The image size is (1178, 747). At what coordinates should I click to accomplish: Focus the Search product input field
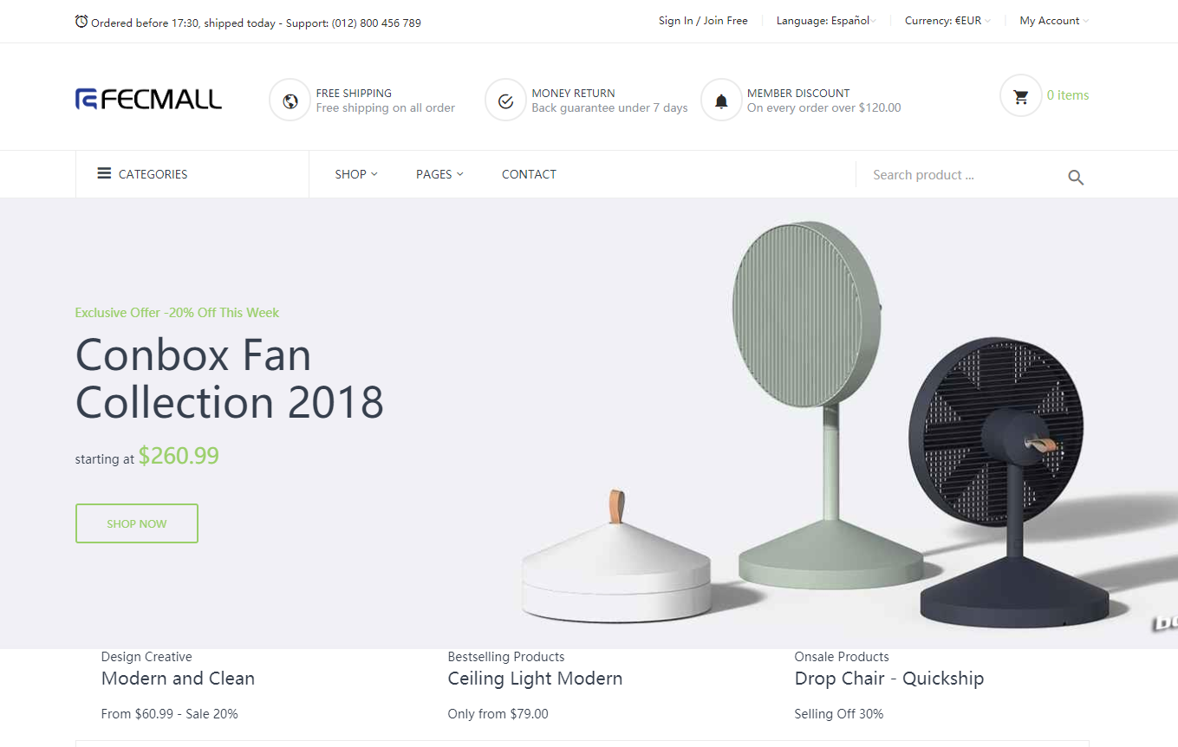[962, 175]
